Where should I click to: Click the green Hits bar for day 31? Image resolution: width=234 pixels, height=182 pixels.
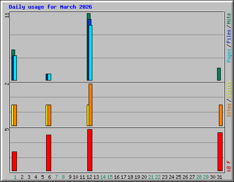pyautogui.click(x=219, y=74)
